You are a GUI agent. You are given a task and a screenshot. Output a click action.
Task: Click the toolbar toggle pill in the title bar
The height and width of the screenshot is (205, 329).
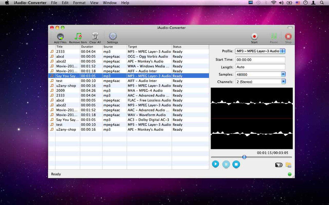pos(290,27)
